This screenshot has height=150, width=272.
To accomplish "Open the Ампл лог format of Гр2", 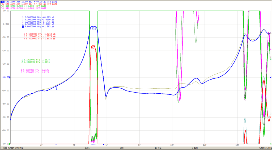I will pos(15,4).
